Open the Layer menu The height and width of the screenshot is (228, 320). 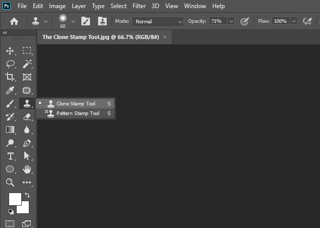(x=79, y=6)
